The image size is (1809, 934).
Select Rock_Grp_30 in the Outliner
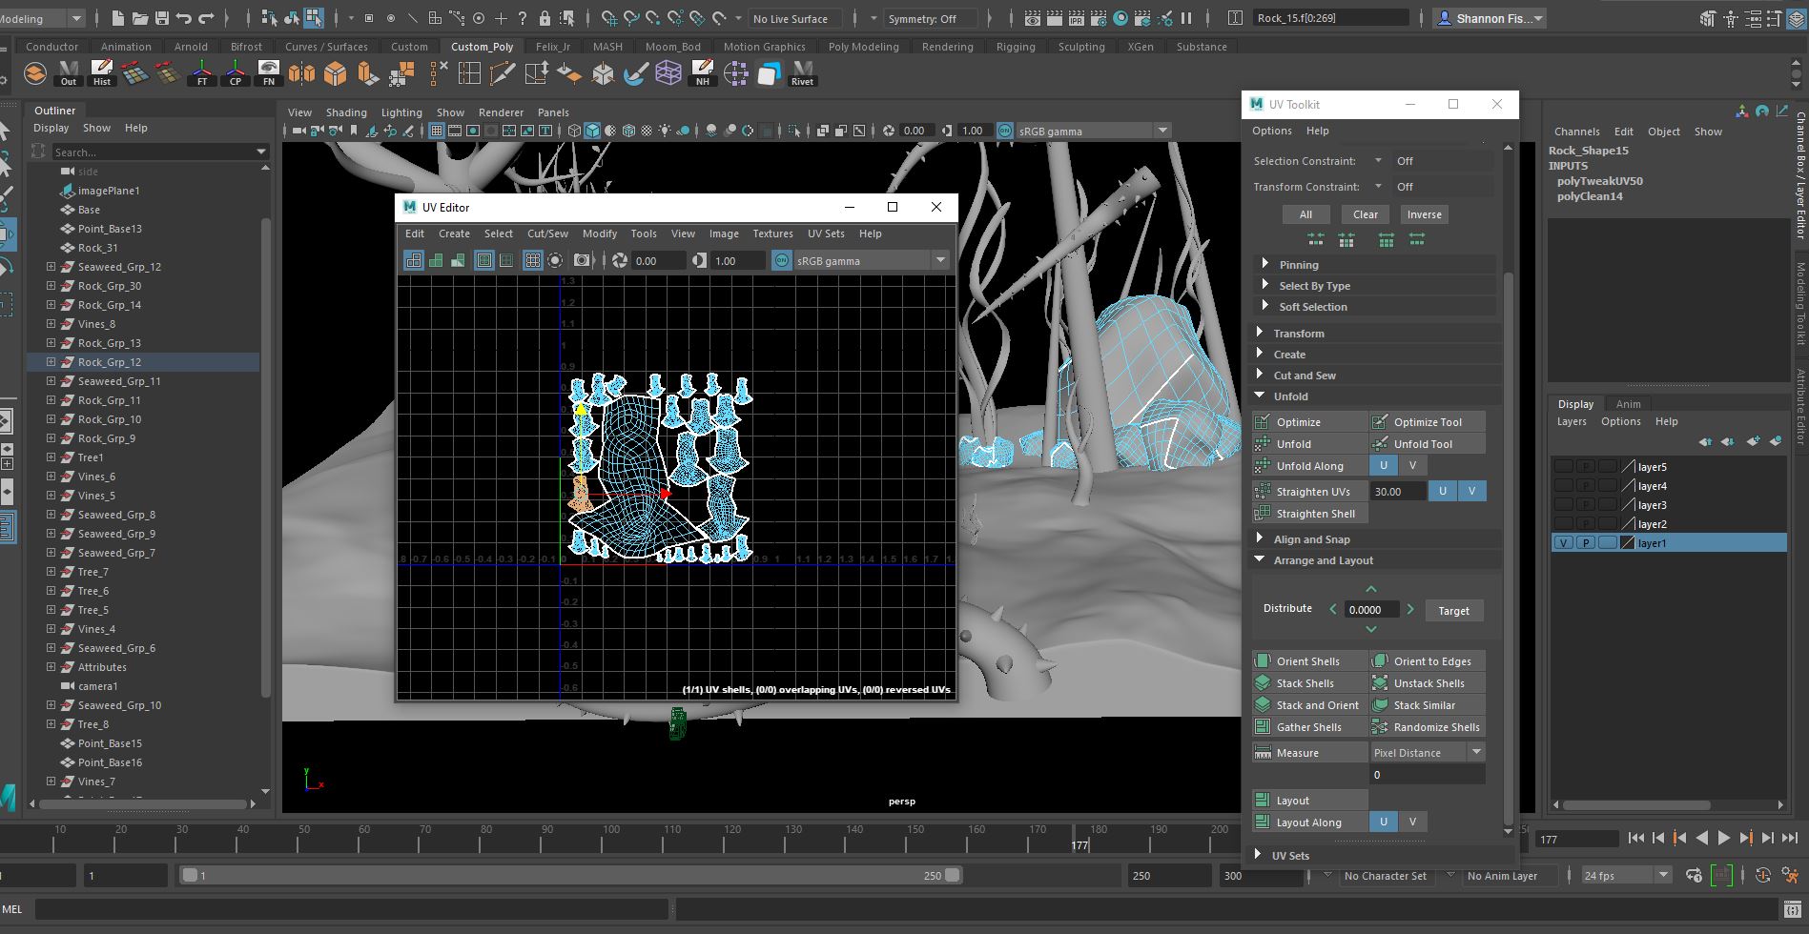[108, 285]
